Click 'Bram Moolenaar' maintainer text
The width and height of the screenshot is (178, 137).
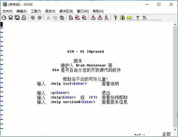(x=91, y=65)
